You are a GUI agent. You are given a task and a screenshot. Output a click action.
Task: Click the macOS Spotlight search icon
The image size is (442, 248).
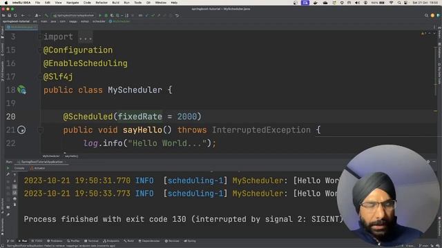[399, 3]
